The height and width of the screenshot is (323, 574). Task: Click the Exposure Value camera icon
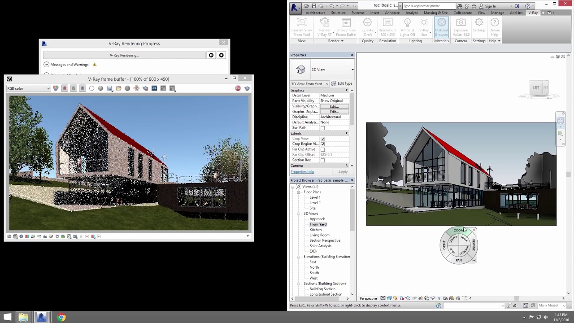click(461, 28)
